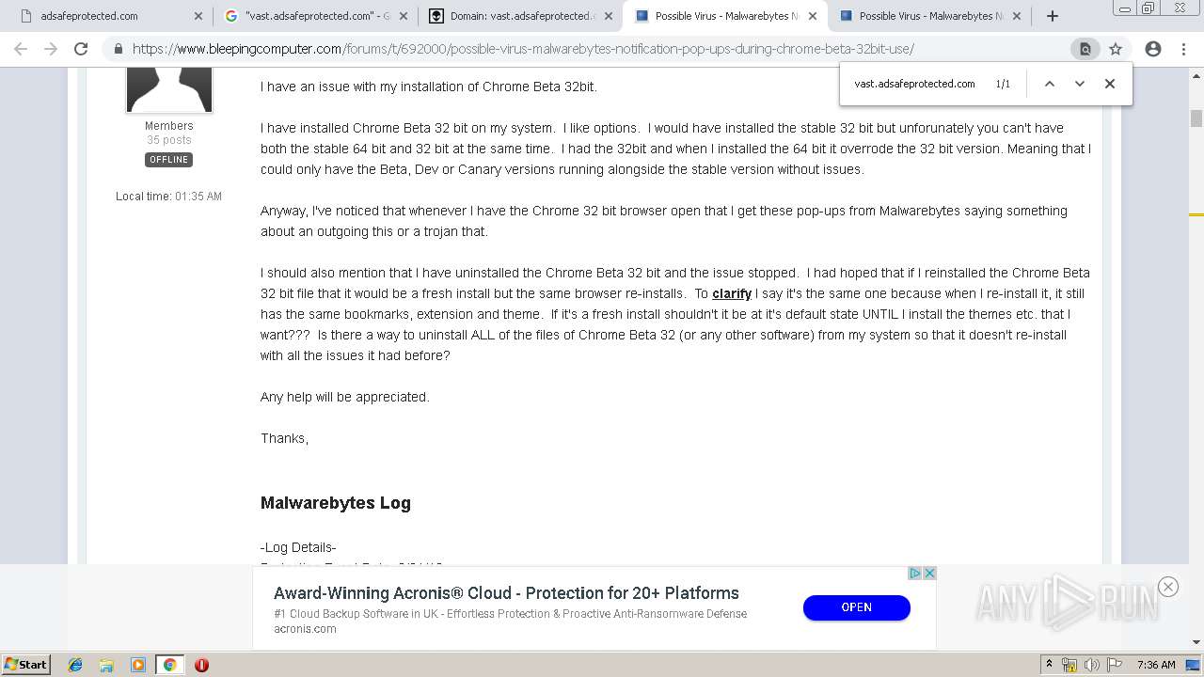Open the Chrome three-dot menu
Screen dimensions: 1204x677
pos(1183,49)
